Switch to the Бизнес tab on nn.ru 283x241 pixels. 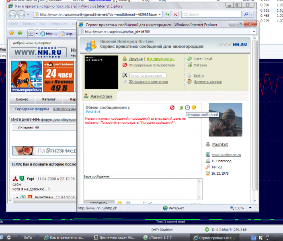click(x=23, y=99)
